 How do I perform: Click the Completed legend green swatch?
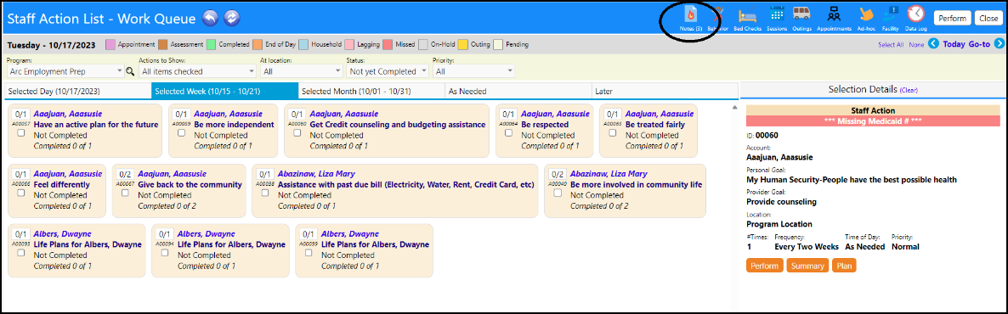[x=210, y=45]
